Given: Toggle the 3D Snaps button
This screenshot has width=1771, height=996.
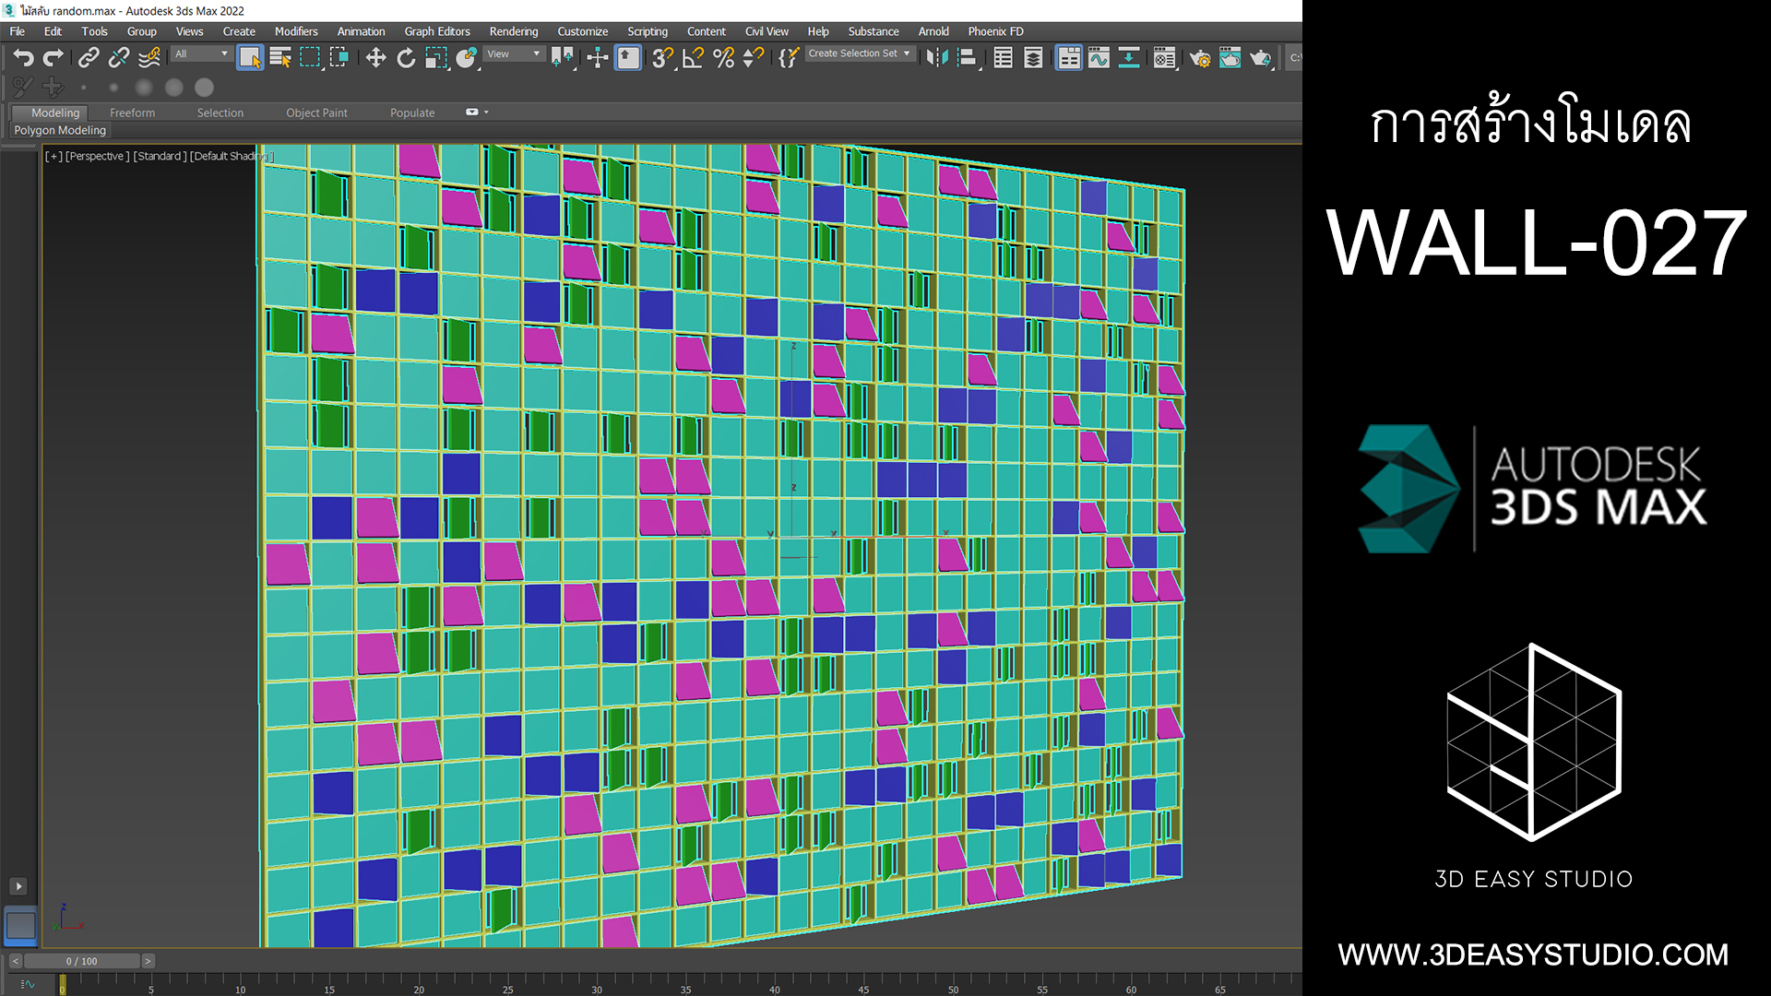Looking at the screenshot, I should 662,58.
